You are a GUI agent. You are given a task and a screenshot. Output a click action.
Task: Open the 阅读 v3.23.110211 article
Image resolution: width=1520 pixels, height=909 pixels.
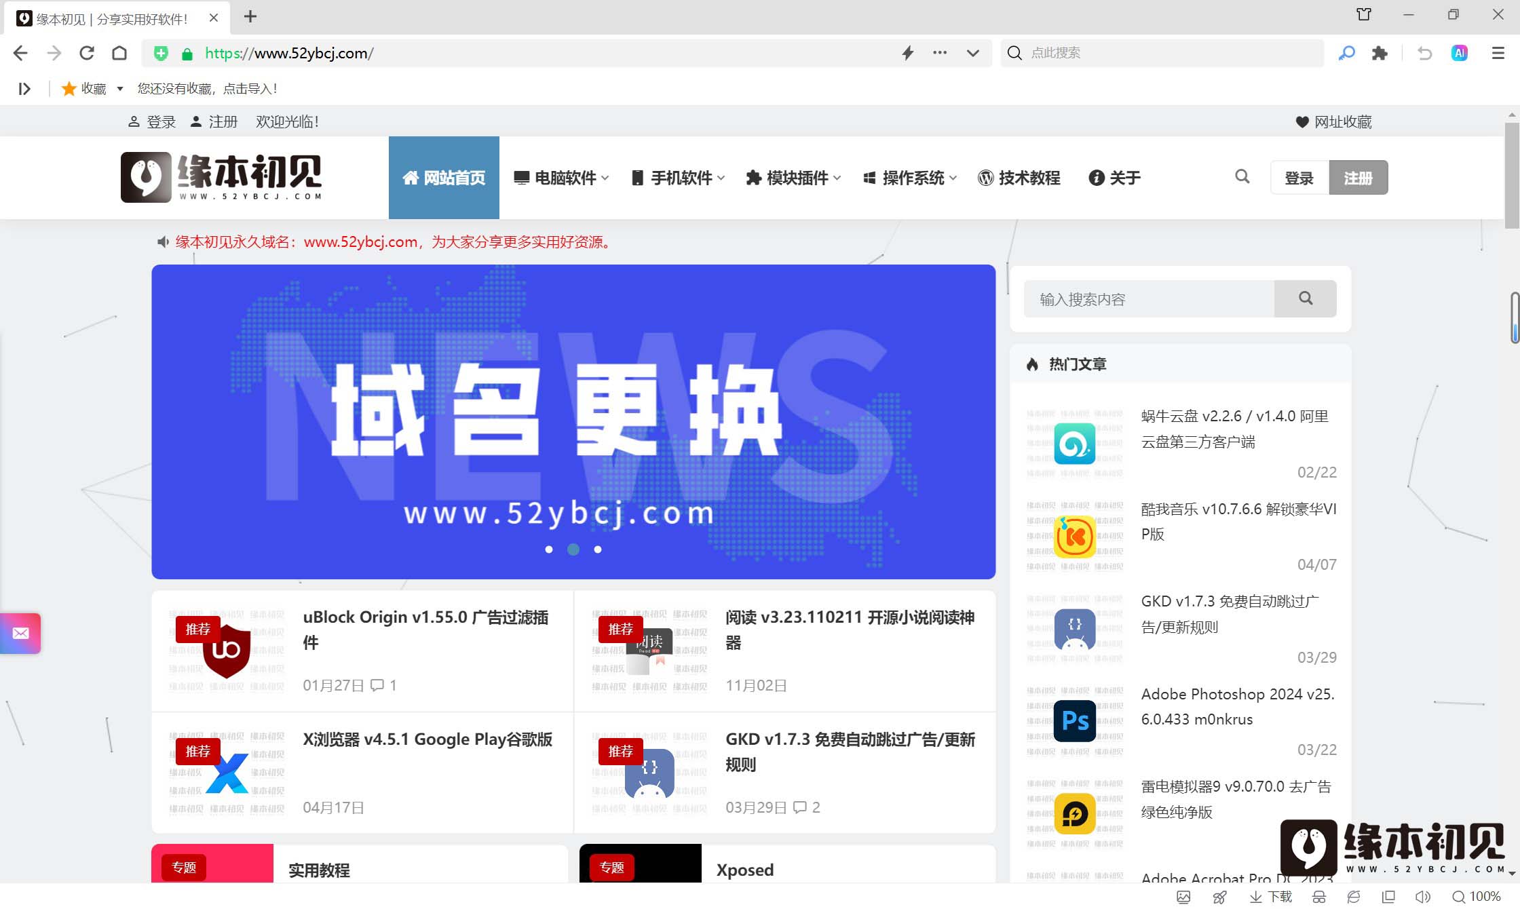(x=850, y=630)
